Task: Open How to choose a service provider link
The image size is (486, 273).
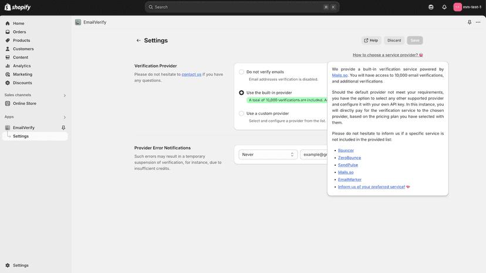Action: pyautogui.click(x=387, y=55)
